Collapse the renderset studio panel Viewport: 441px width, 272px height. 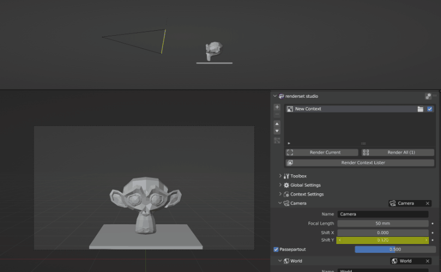(x=275, y=96)
